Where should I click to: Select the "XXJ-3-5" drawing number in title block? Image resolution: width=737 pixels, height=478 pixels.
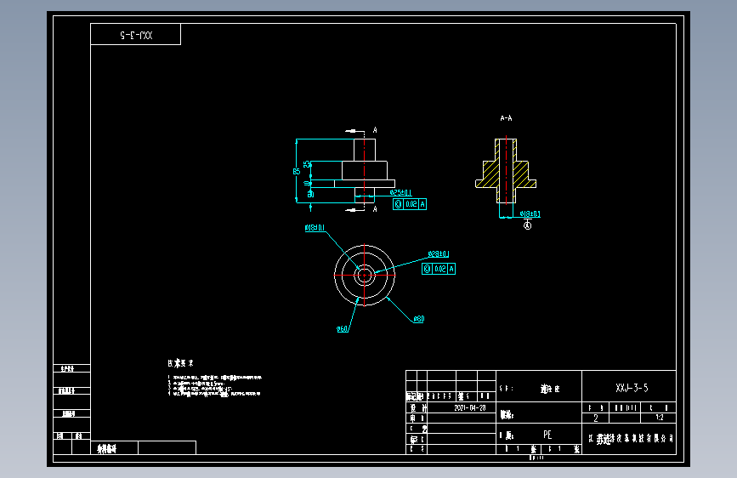[632, 388]
